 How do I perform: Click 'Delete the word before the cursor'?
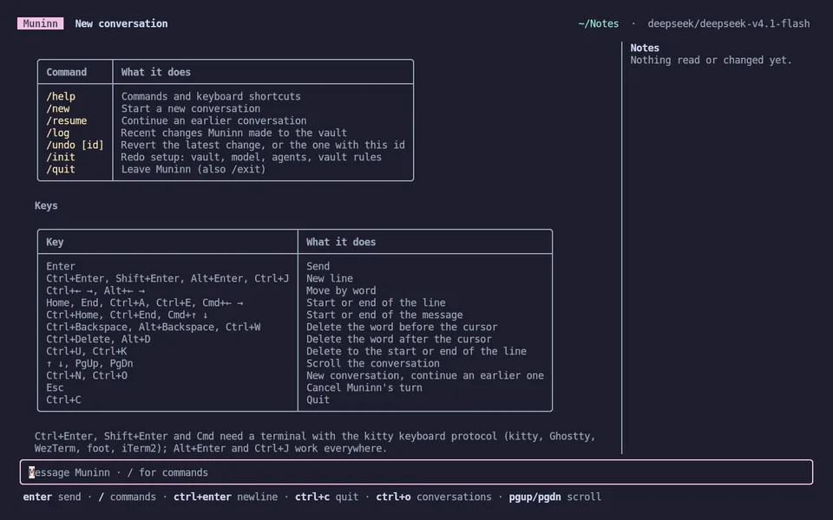coord(402,327)
